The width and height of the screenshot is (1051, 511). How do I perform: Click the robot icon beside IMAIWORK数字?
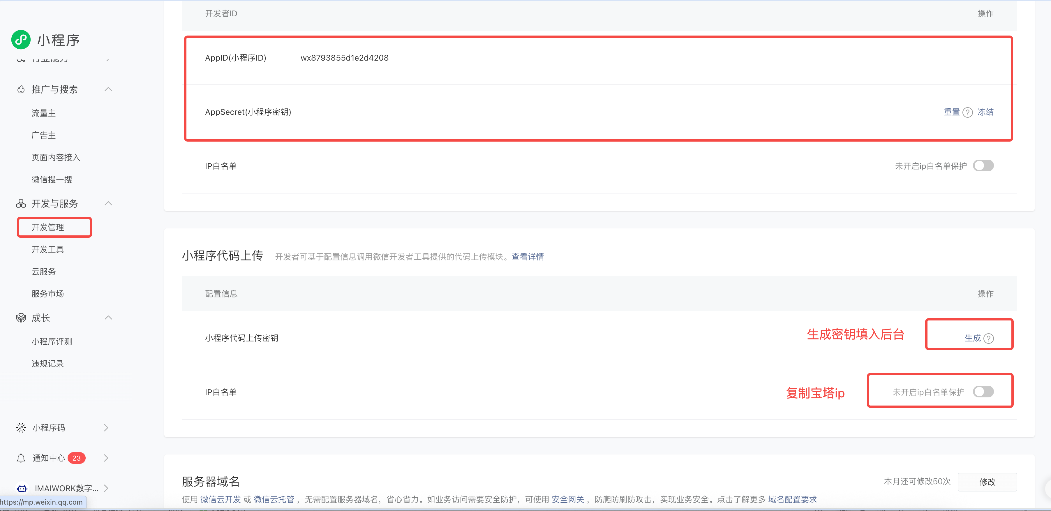point(22,488)
